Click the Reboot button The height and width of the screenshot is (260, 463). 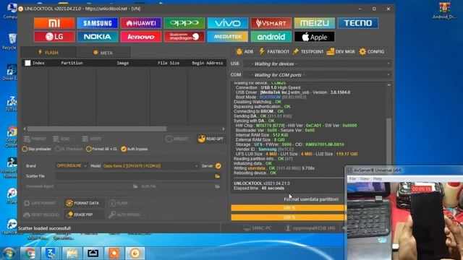(x=177, y=139)
